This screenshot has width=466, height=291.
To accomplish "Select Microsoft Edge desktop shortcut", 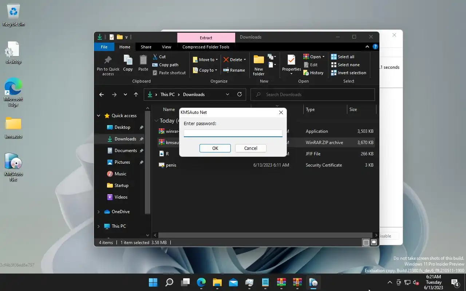I will pos(13,93).
